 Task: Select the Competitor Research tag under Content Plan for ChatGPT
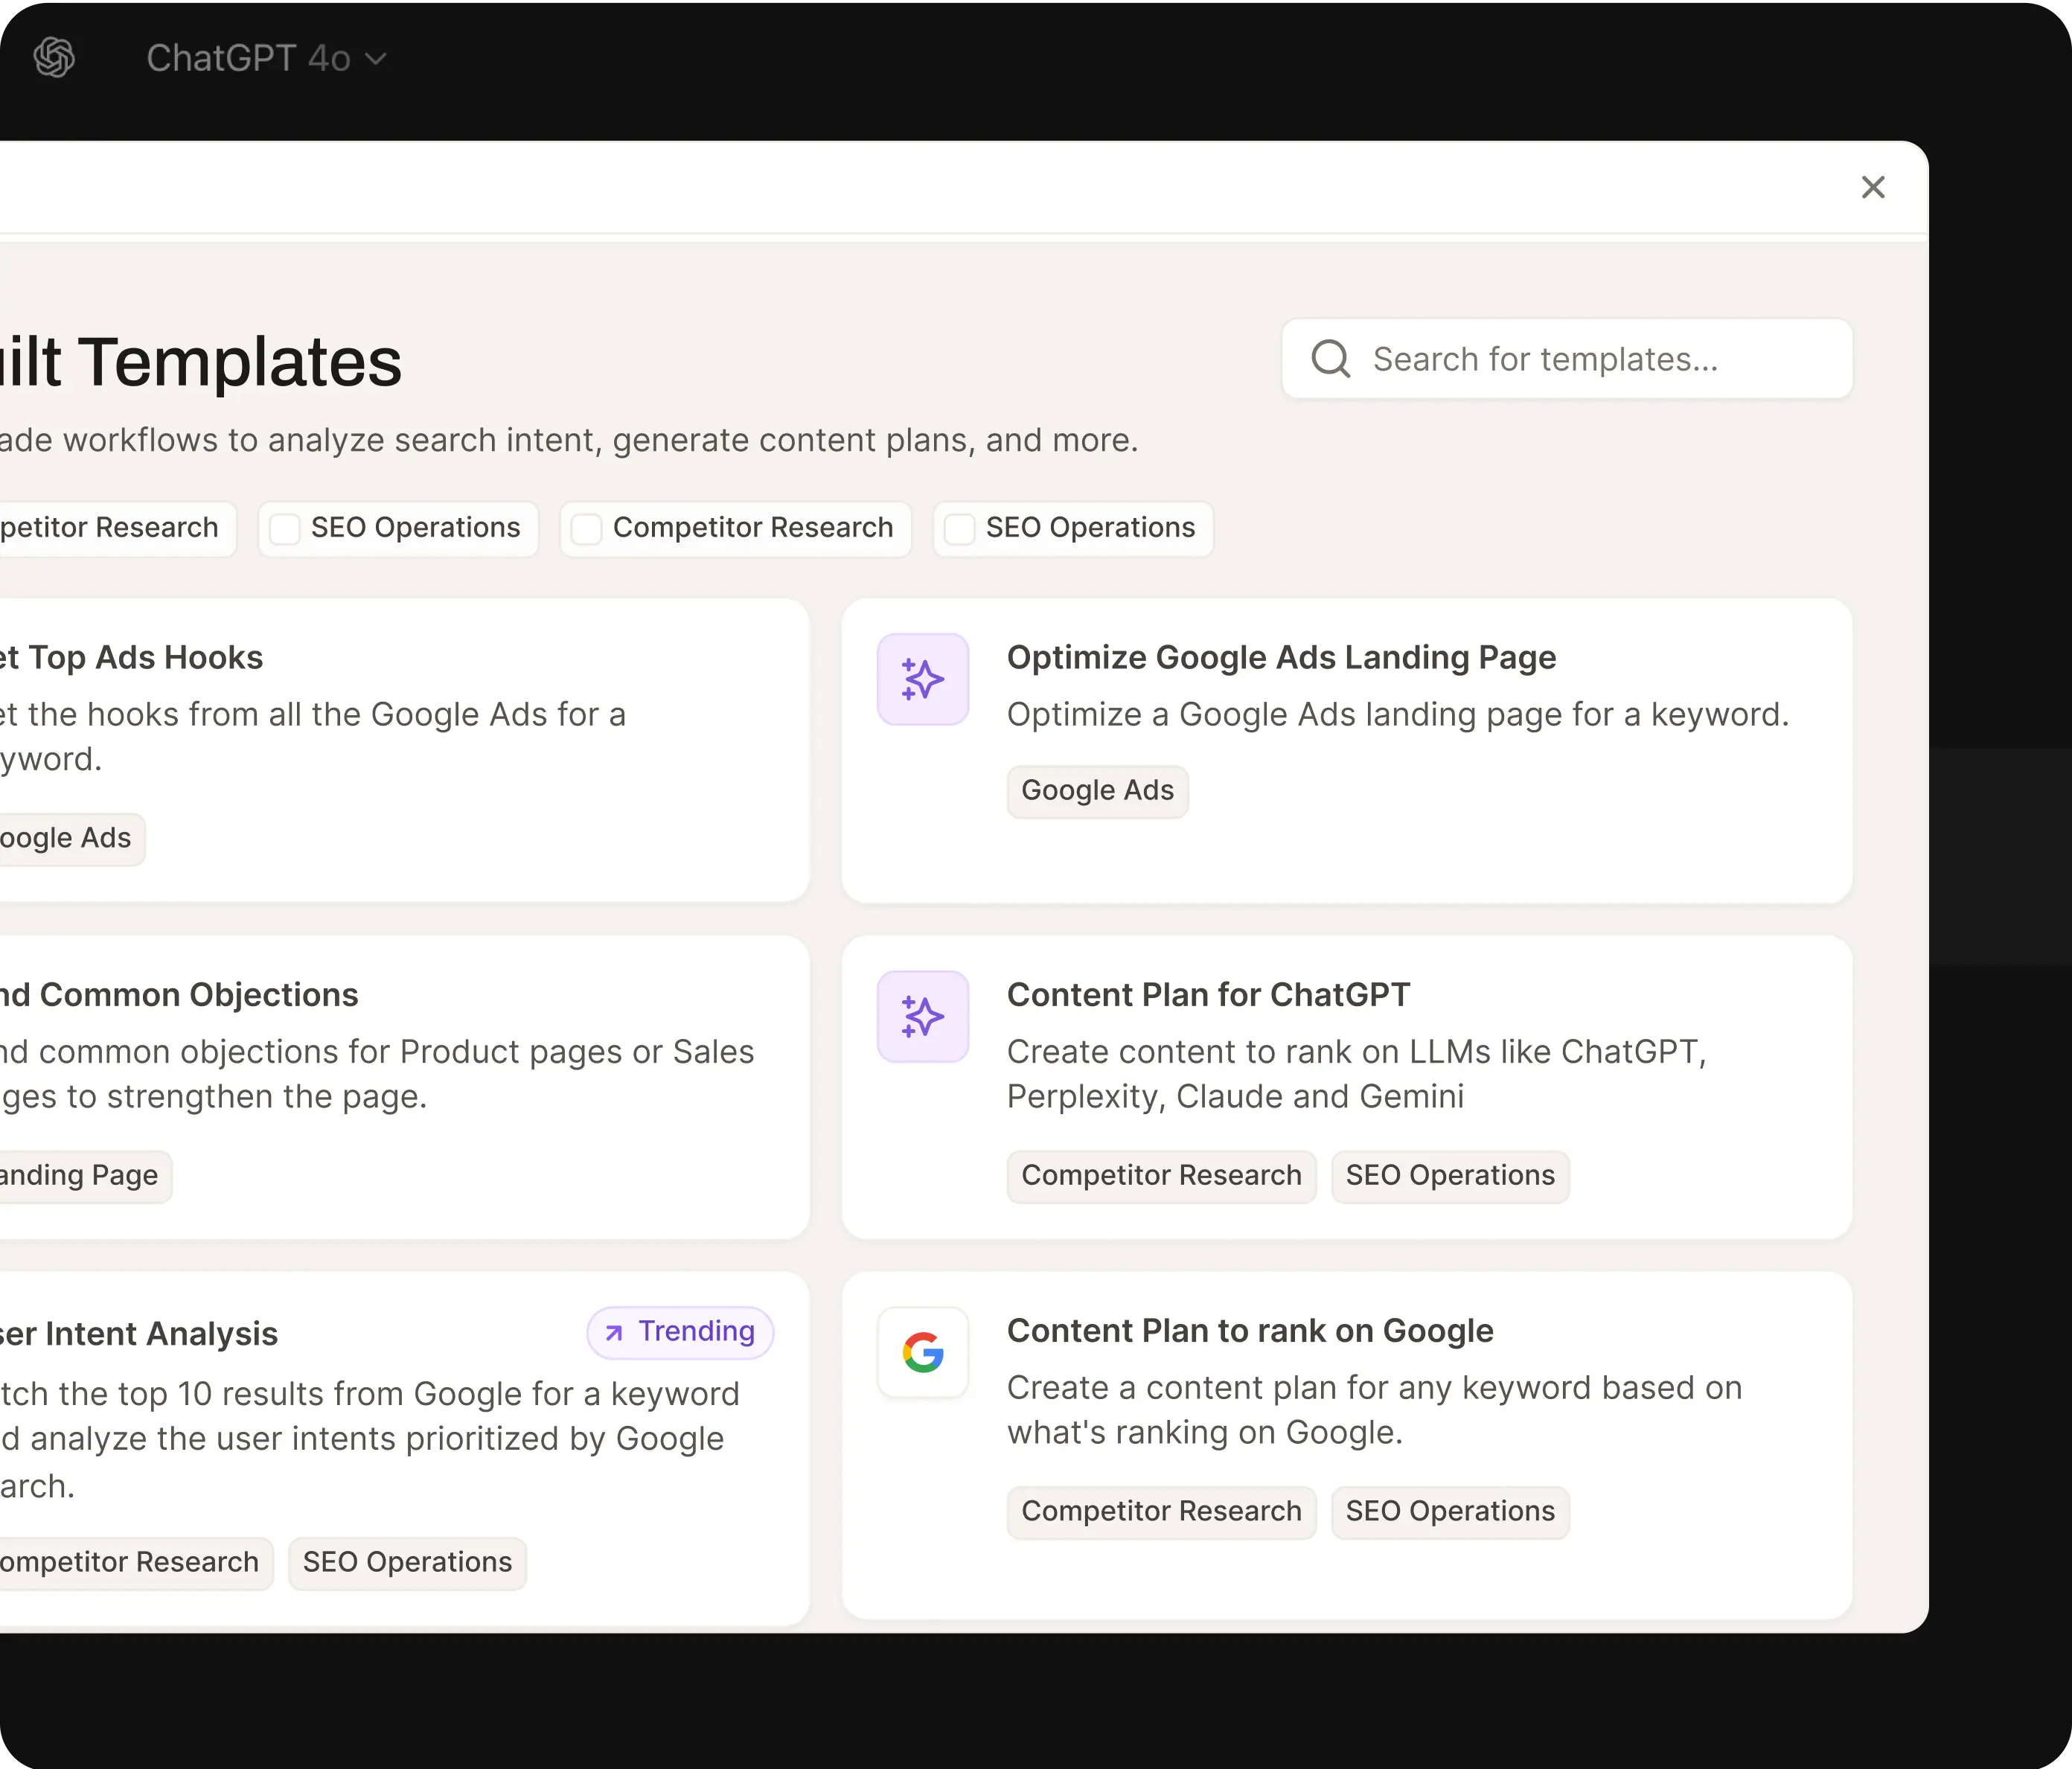coord(1160,1176)
